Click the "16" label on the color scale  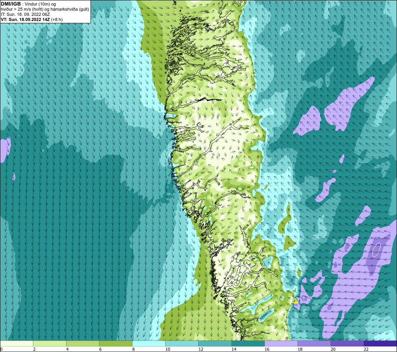[267, 349]
